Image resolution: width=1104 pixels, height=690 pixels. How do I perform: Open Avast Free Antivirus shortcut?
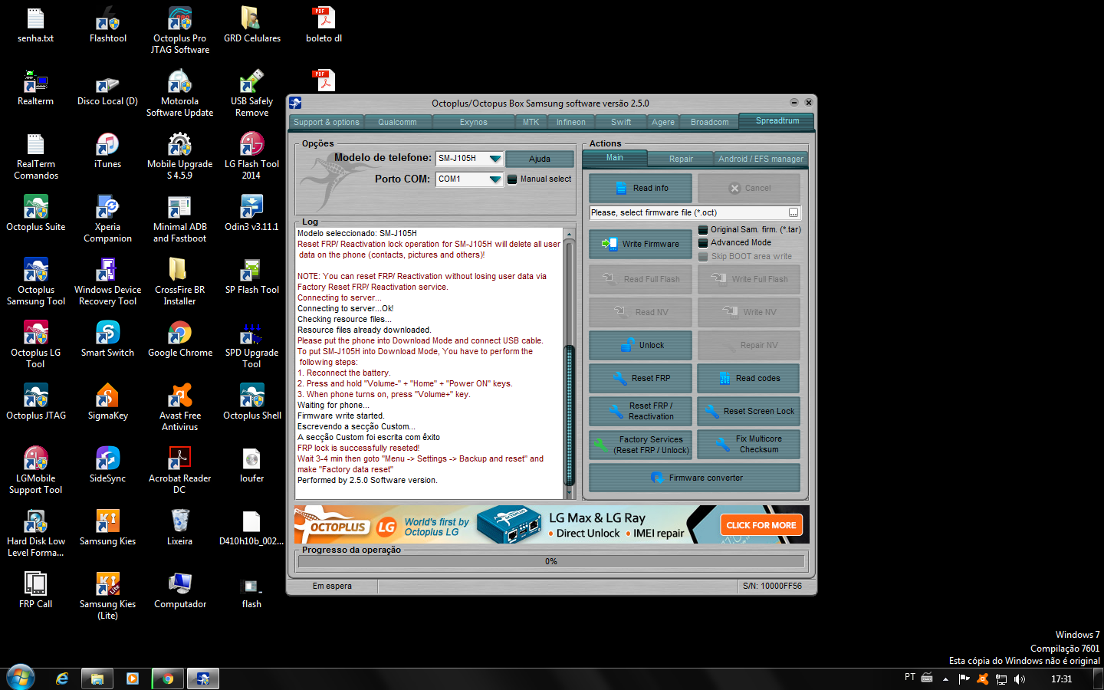[179, 406]
